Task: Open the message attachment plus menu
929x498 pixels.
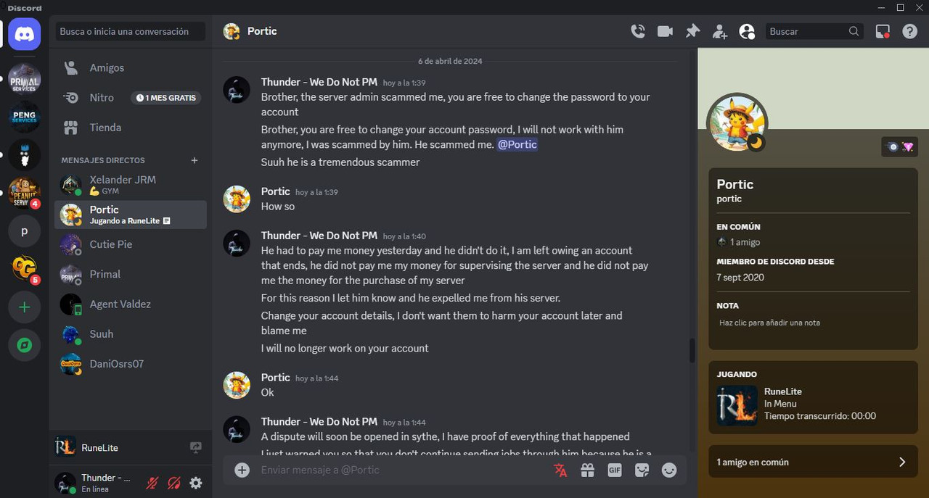Action: pos(242,470)
